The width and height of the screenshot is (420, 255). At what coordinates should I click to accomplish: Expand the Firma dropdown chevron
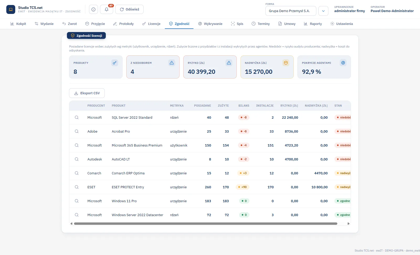[x=323, y=11]
